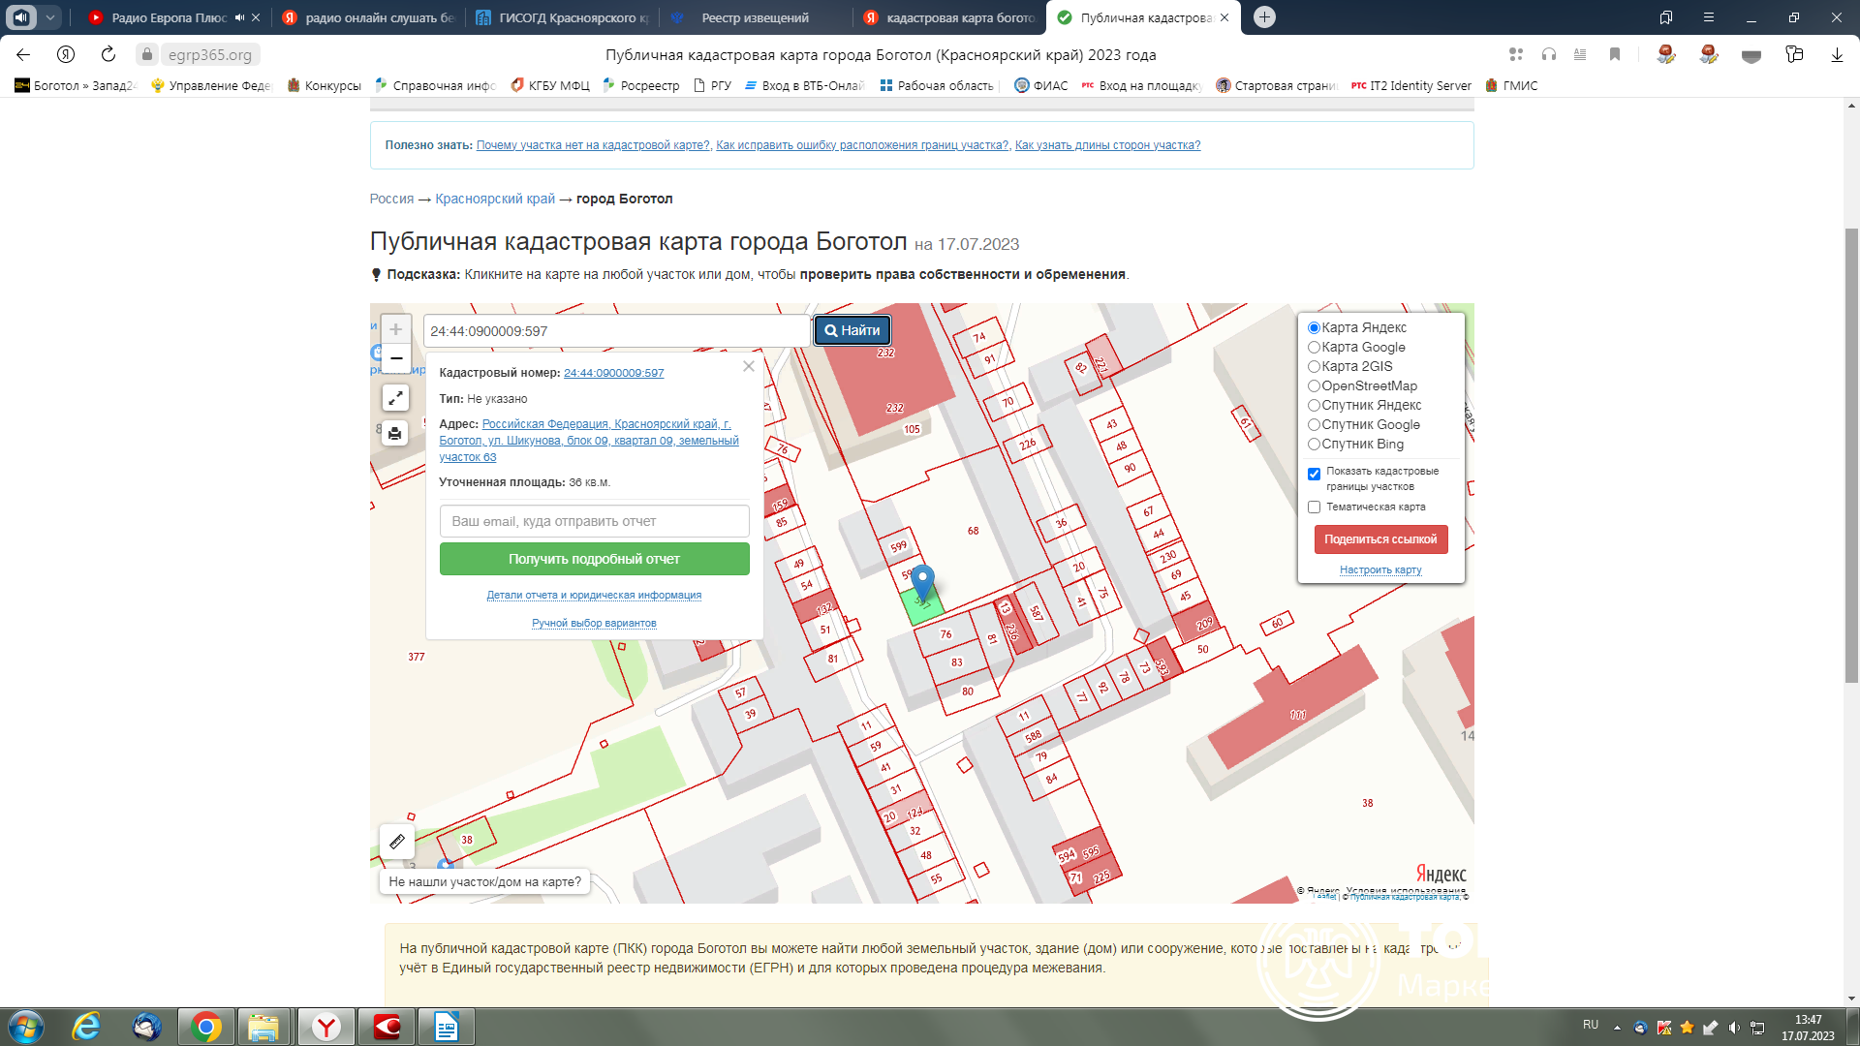This screenshot has height=1046, width=1860.
Task: Close the parcel info popup
Action: [x=748, y=366]
